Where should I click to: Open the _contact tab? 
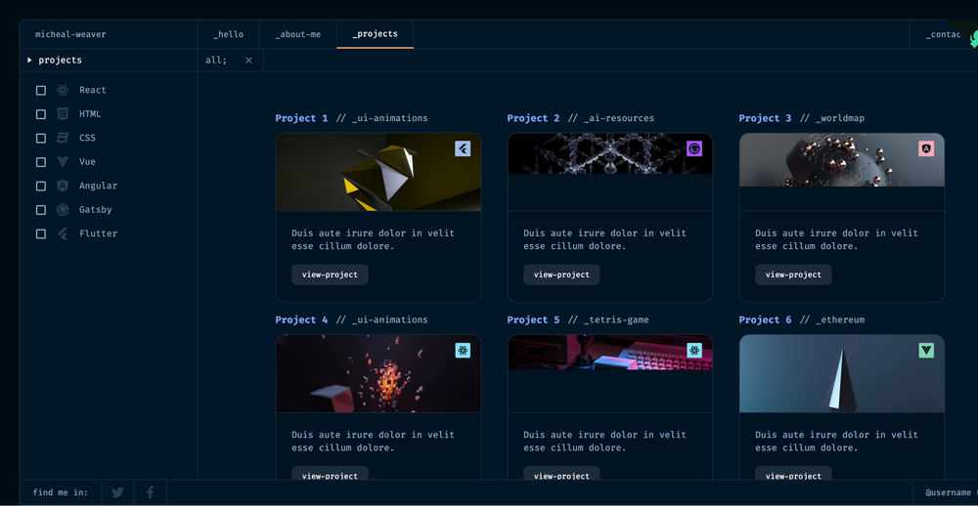pos(944,34)
